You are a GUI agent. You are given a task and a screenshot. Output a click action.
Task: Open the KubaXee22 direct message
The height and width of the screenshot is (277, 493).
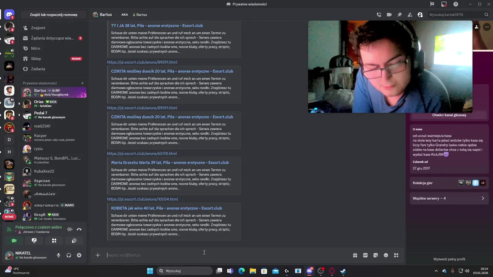point(54,171)
